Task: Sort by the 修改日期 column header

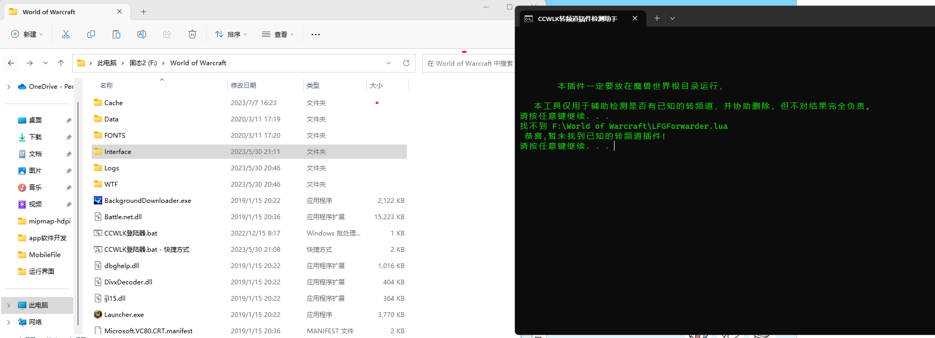Action: [244, 85]
